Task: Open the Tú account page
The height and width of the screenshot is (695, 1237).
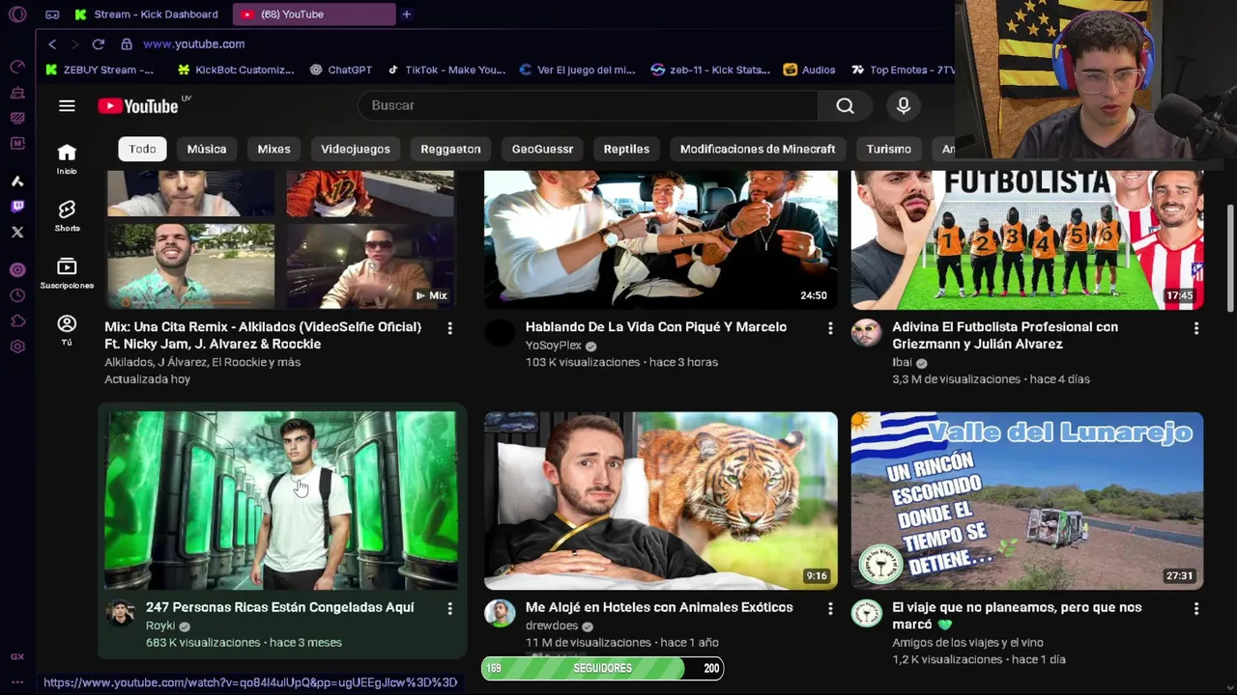Action: (x=67, y=330)
